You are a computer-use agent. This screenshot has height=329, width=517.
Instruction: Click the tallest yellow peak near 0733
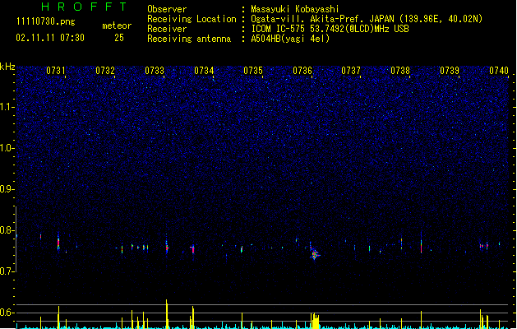point(167,314)
